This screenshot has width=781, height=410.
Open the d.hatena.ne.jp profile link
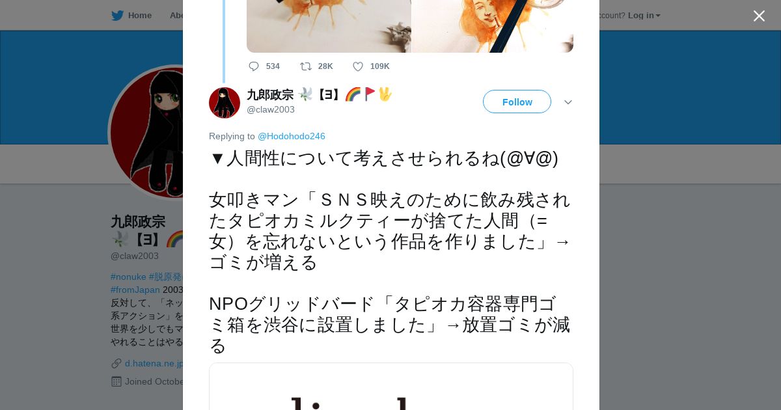(154, 363)
